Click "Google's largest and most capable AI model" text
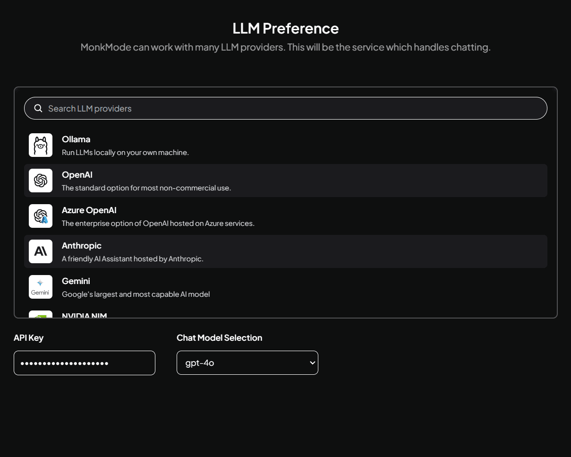The image size is (571, 457). [x=136, y=294]
